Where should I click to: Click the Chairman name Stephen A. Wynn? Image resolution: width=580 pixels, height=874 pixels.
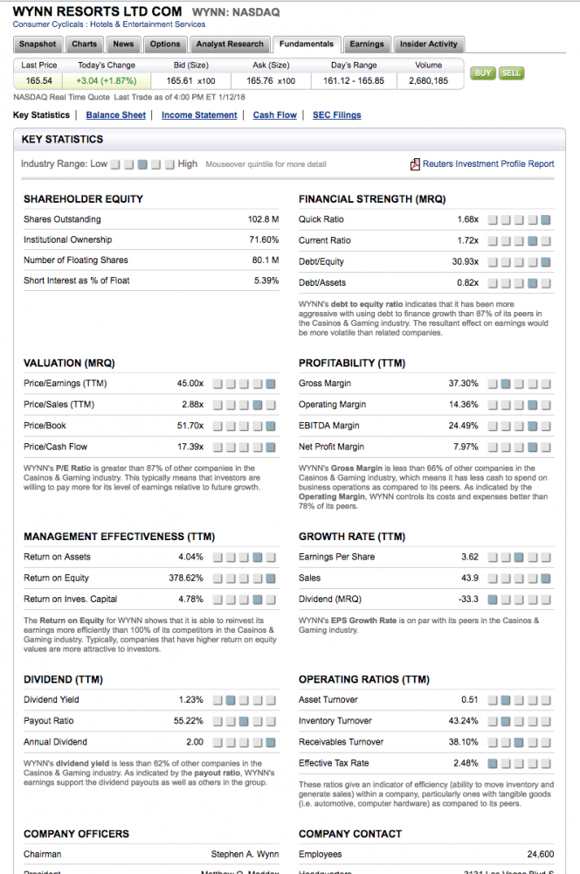pos(245,854)
